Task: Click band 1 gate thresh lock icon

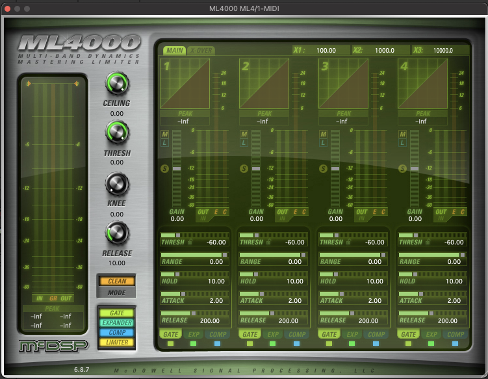Action: tap(190, 242)
